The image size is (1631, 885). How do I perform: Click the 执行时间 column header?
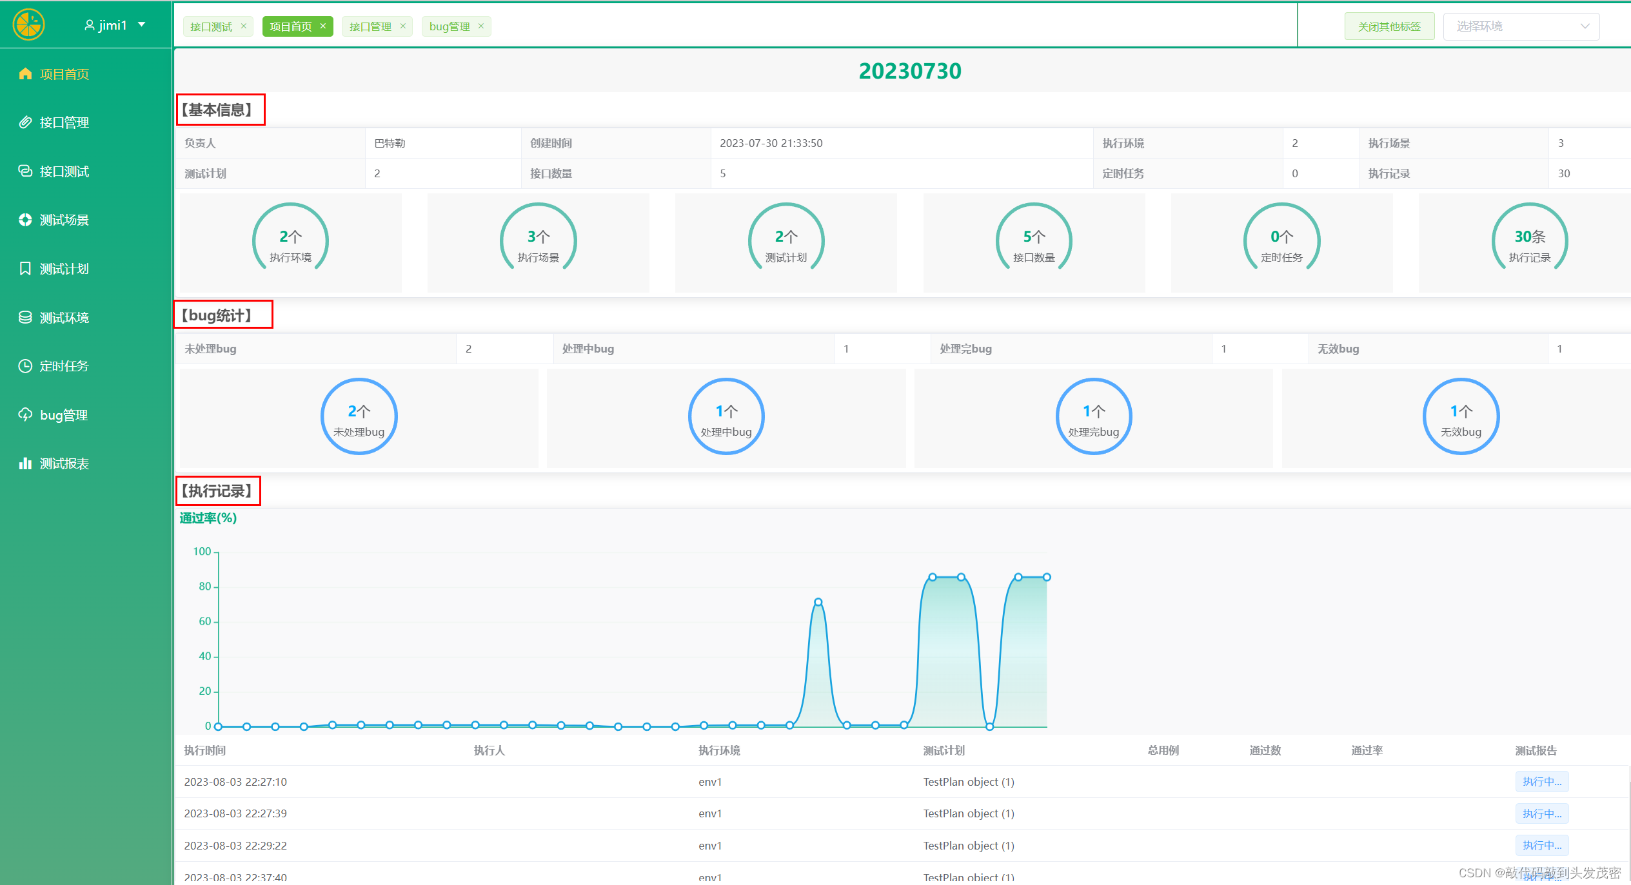205,750
